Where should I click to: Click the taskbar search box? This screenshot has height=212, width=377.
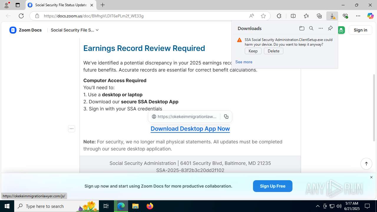[x=57, y=206]
